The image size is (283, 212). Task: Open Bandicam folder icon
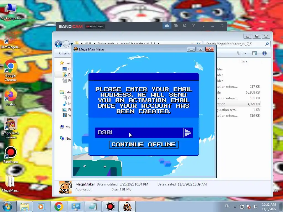176,26
